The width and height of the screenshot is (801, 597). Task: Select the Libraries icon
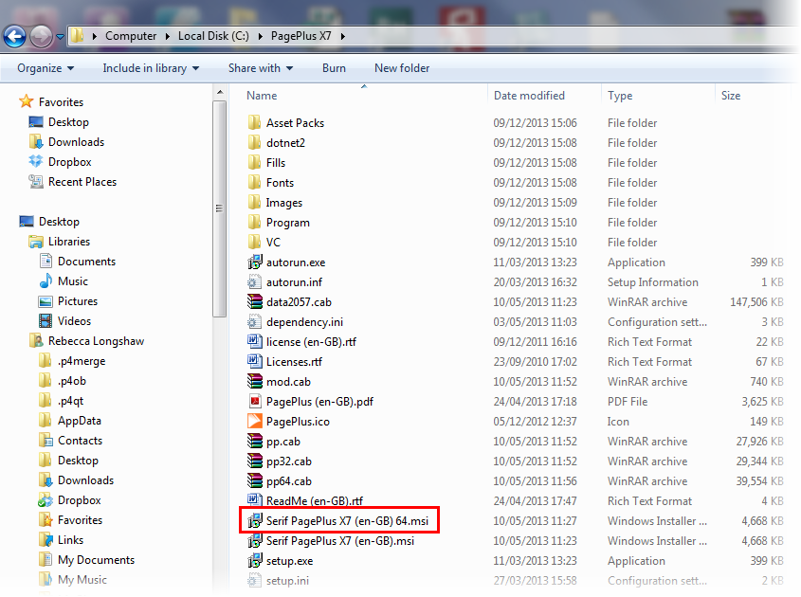pos(36,242)
